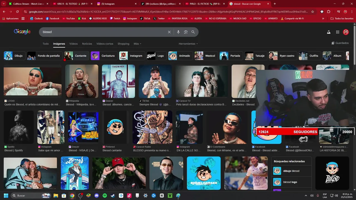Open Guardados saved items
This screenshot has width=356, height=200.
click(340, 43)
